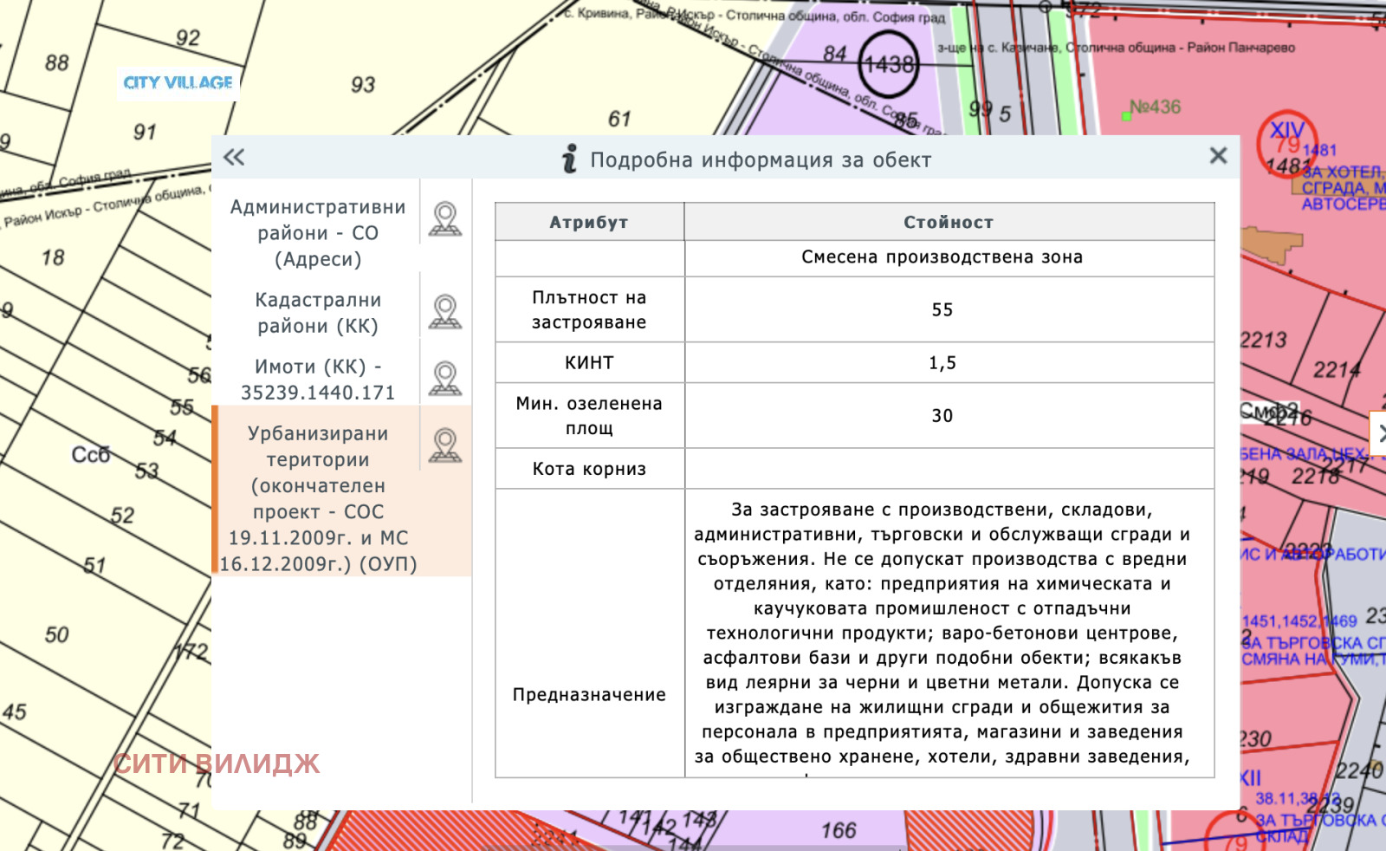Screen dimensions: 1386x851
Task: Click pin icon next to Урбанизирани територии
Action: point(445,445)
